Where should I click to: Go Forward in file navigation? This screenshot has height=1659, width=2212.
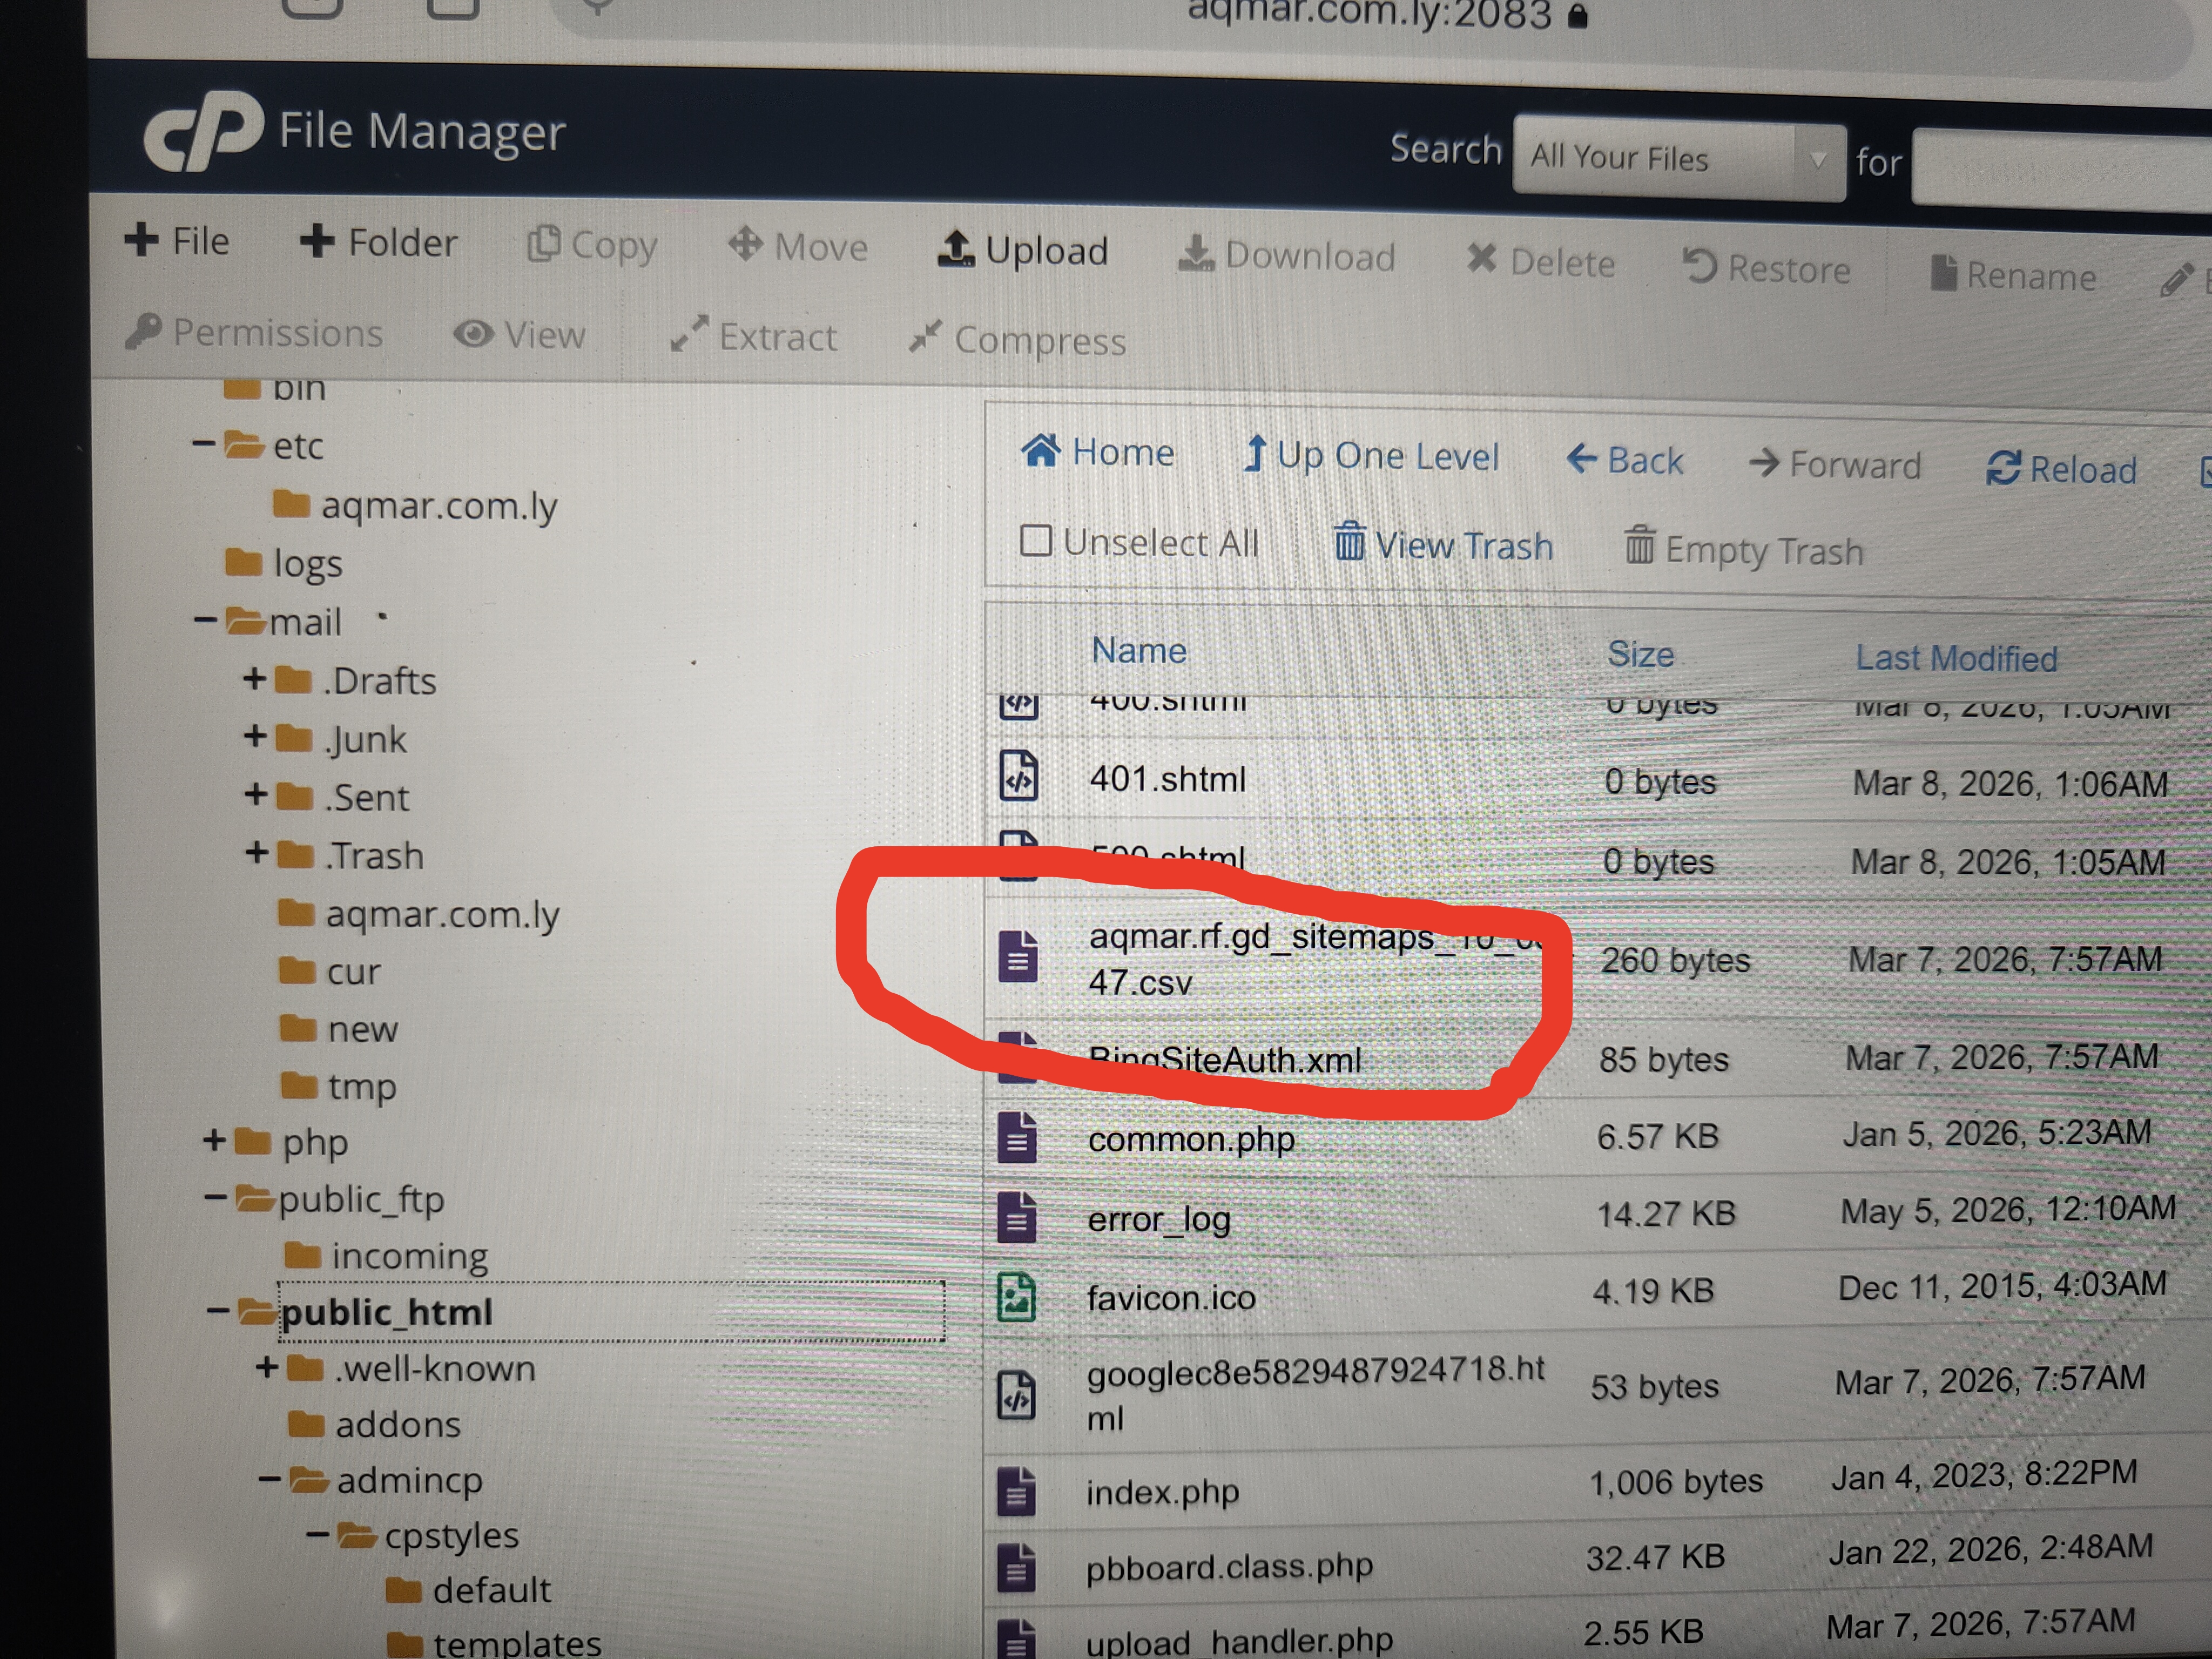pos(1835,464)
